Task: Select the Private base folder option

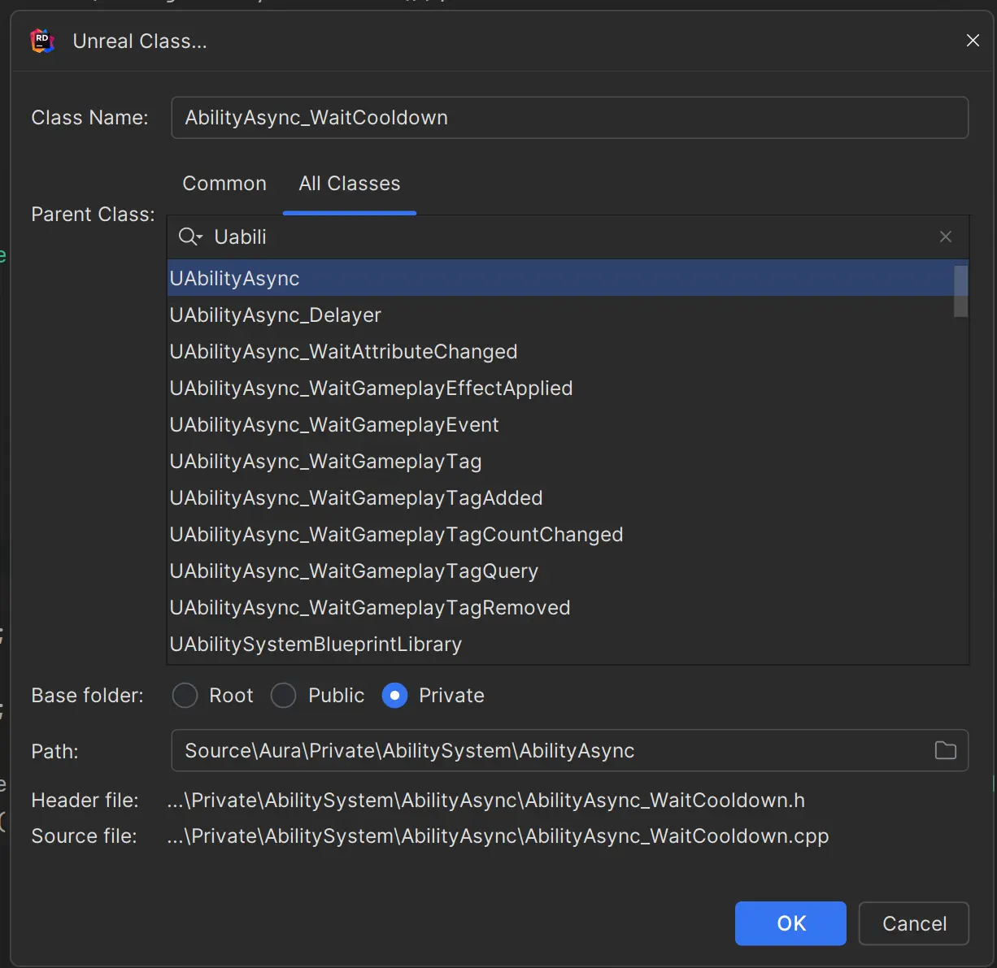Action: 394,696
